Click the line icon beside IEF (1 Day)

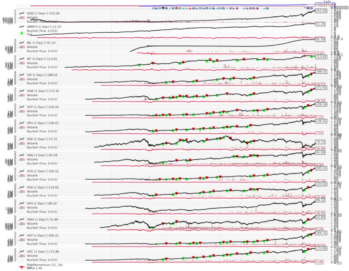[x=21, y=59]
